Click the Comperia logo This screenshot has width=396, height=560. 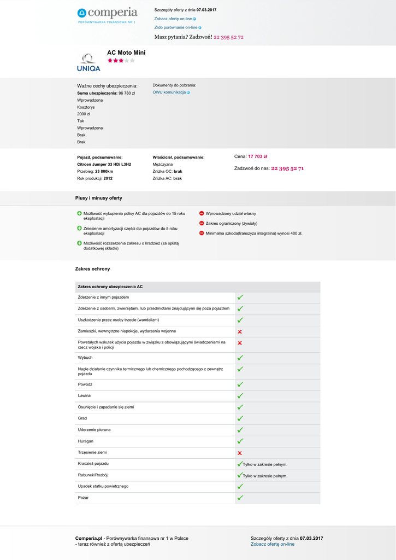click(107, 15)
